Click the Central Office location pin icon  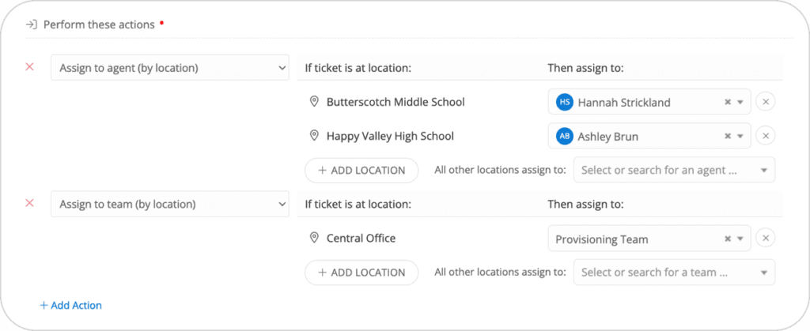[x=313, y=239]
